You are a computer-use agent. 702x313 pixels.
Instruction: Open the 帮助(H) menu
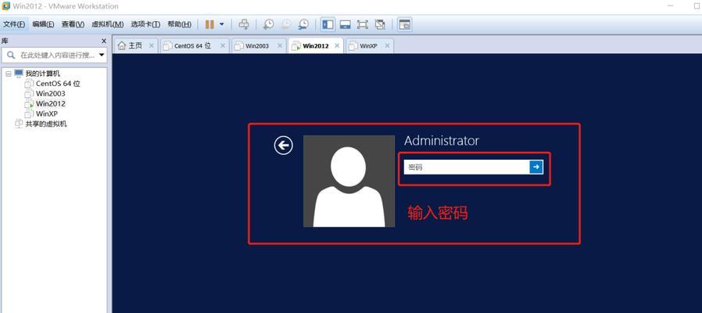pos(179,24)
